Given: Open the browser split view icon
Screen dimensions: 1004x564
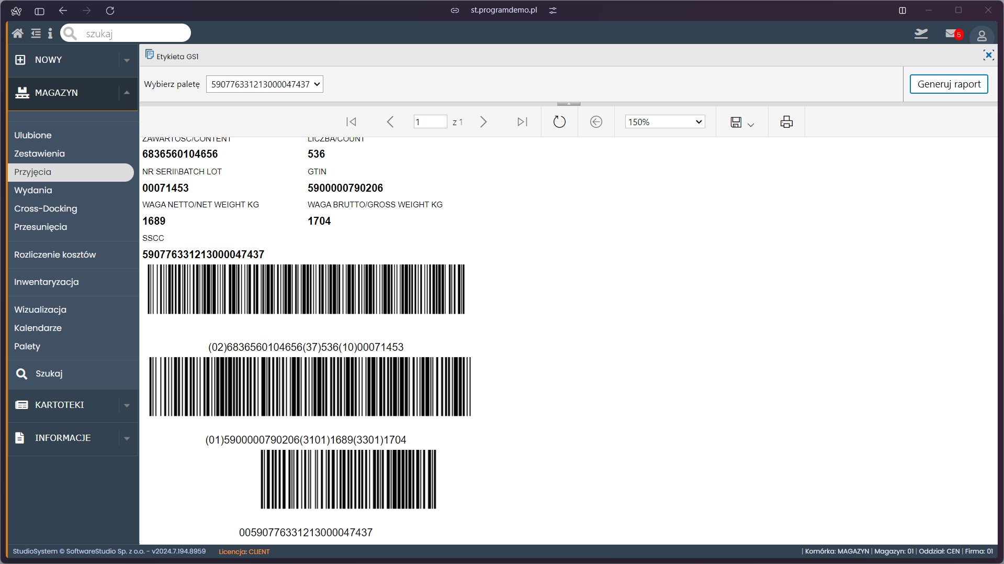Looking at the screenshot, I should (x=903, y=10).
